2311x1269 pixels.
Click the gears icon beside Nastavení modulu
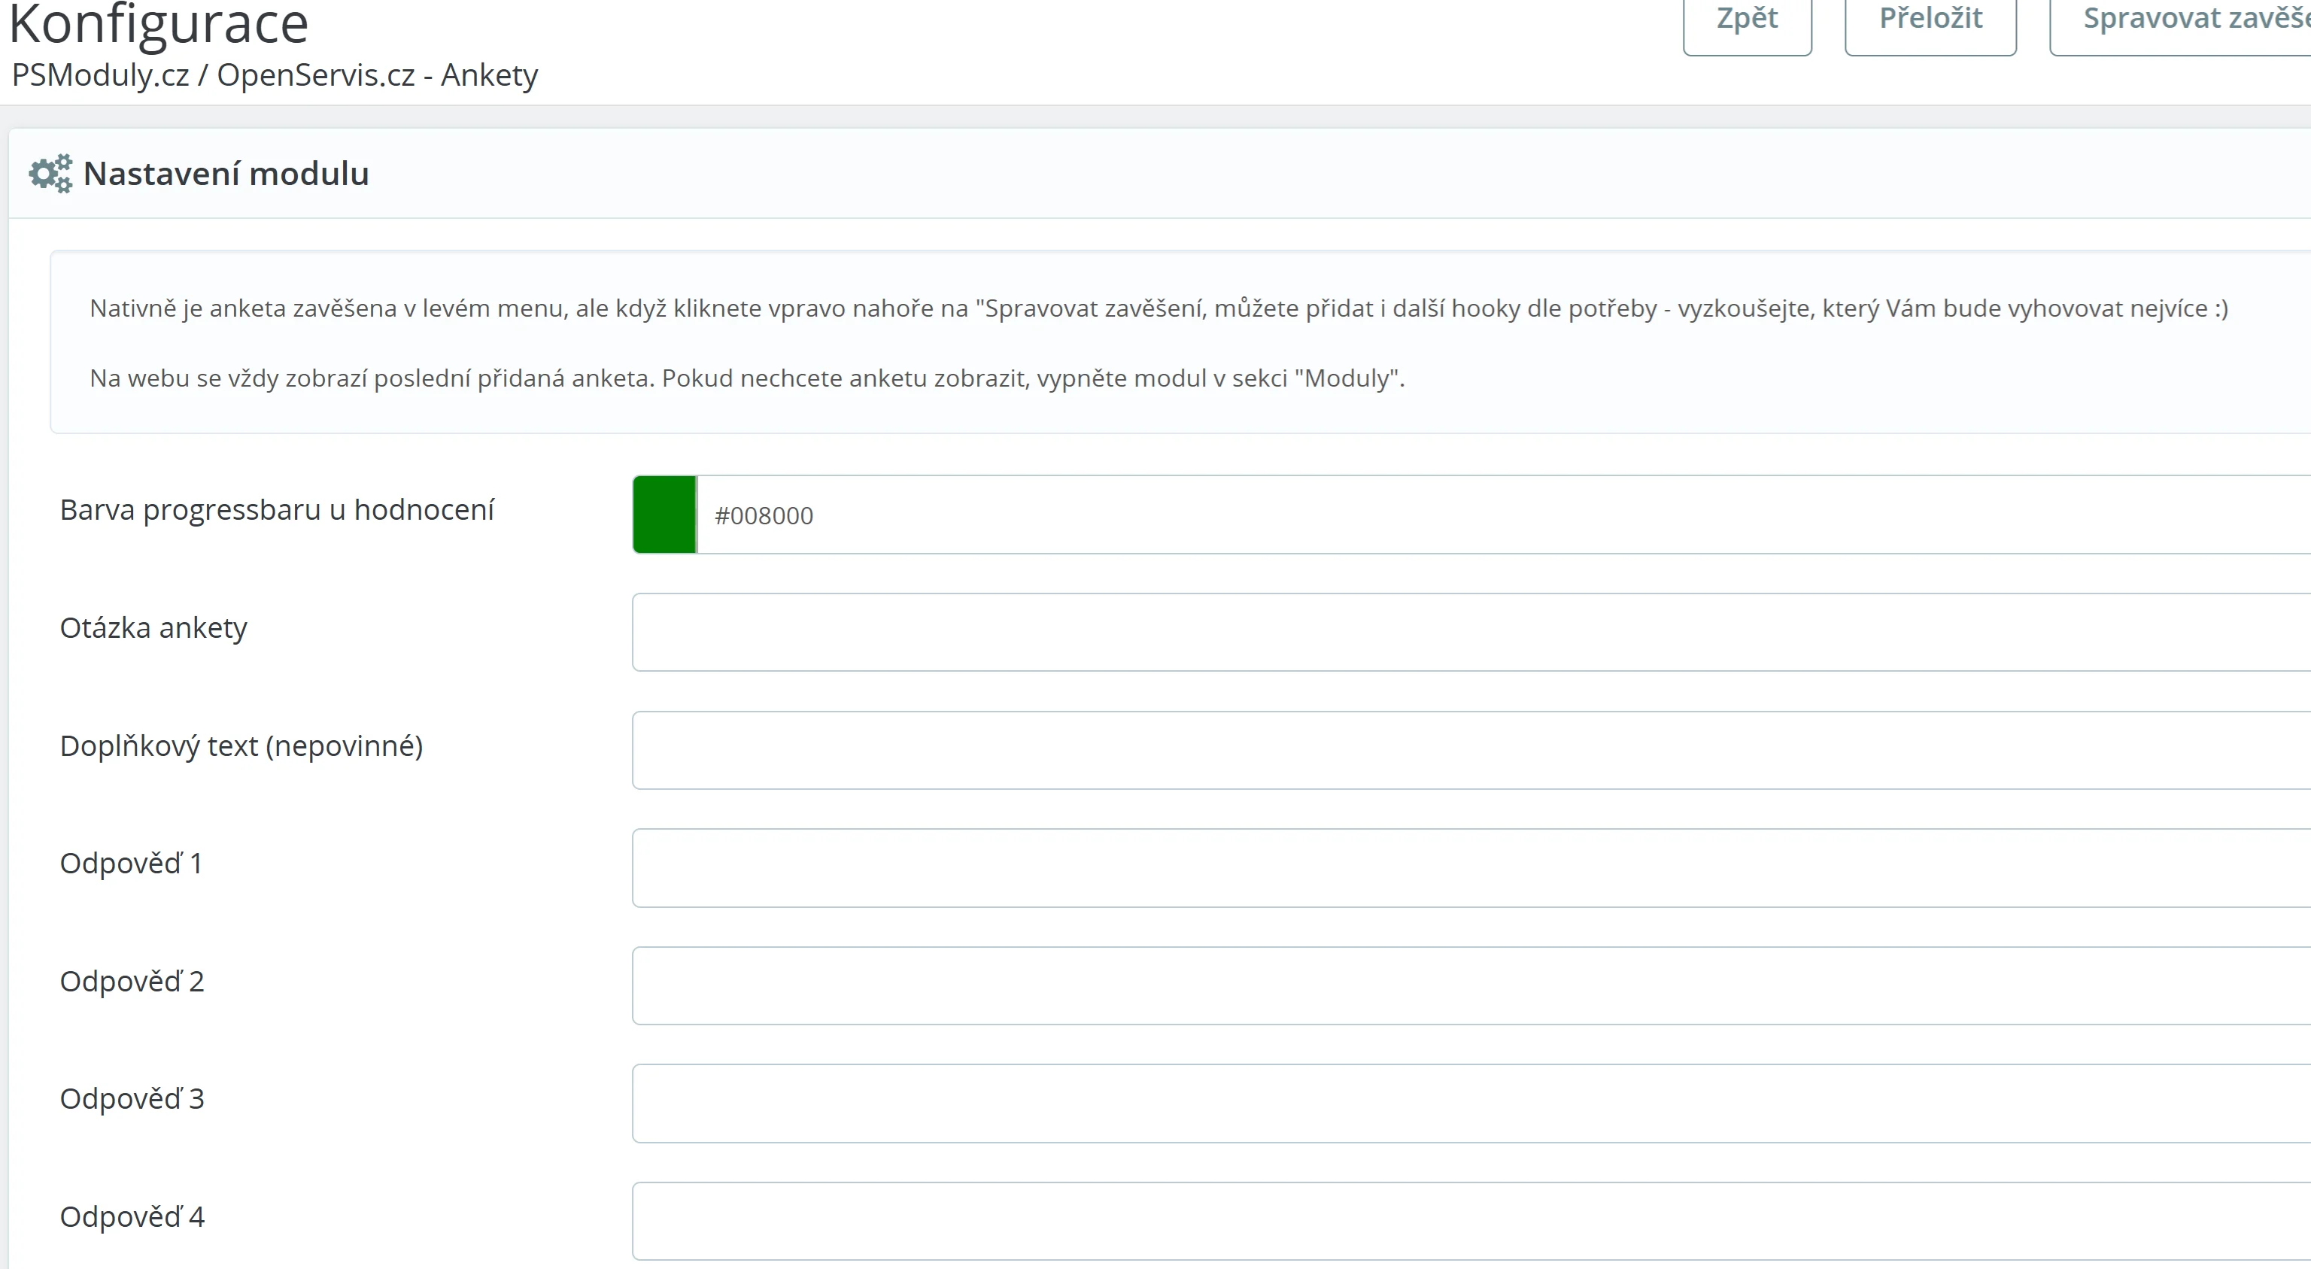[x=50, y=173]
